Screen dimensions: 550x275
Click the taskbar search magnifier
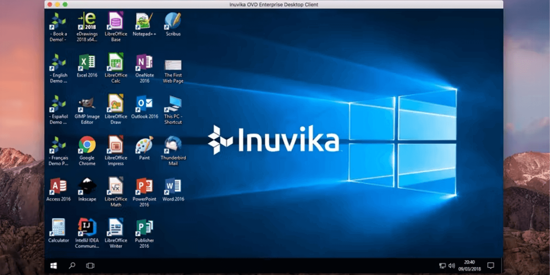pyautogui.click(x=72, y=266)
